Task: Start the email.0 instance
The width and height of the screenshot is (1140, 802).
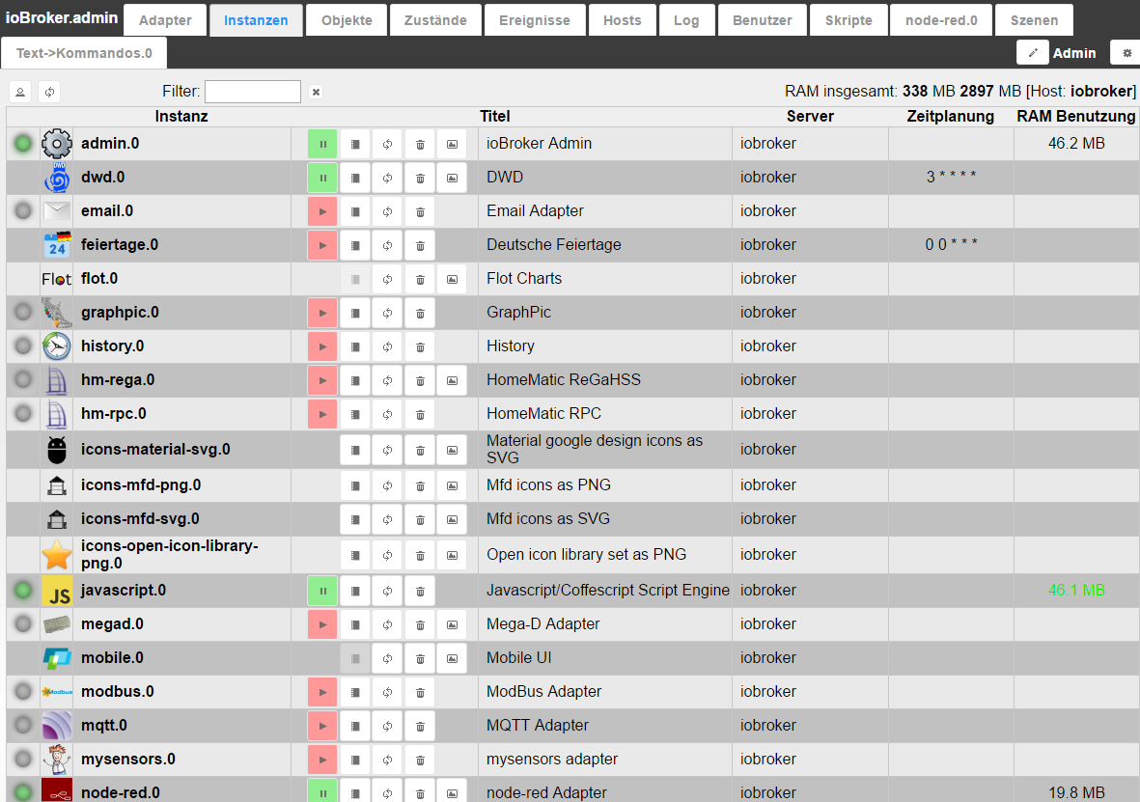Action: coord(322,211)
